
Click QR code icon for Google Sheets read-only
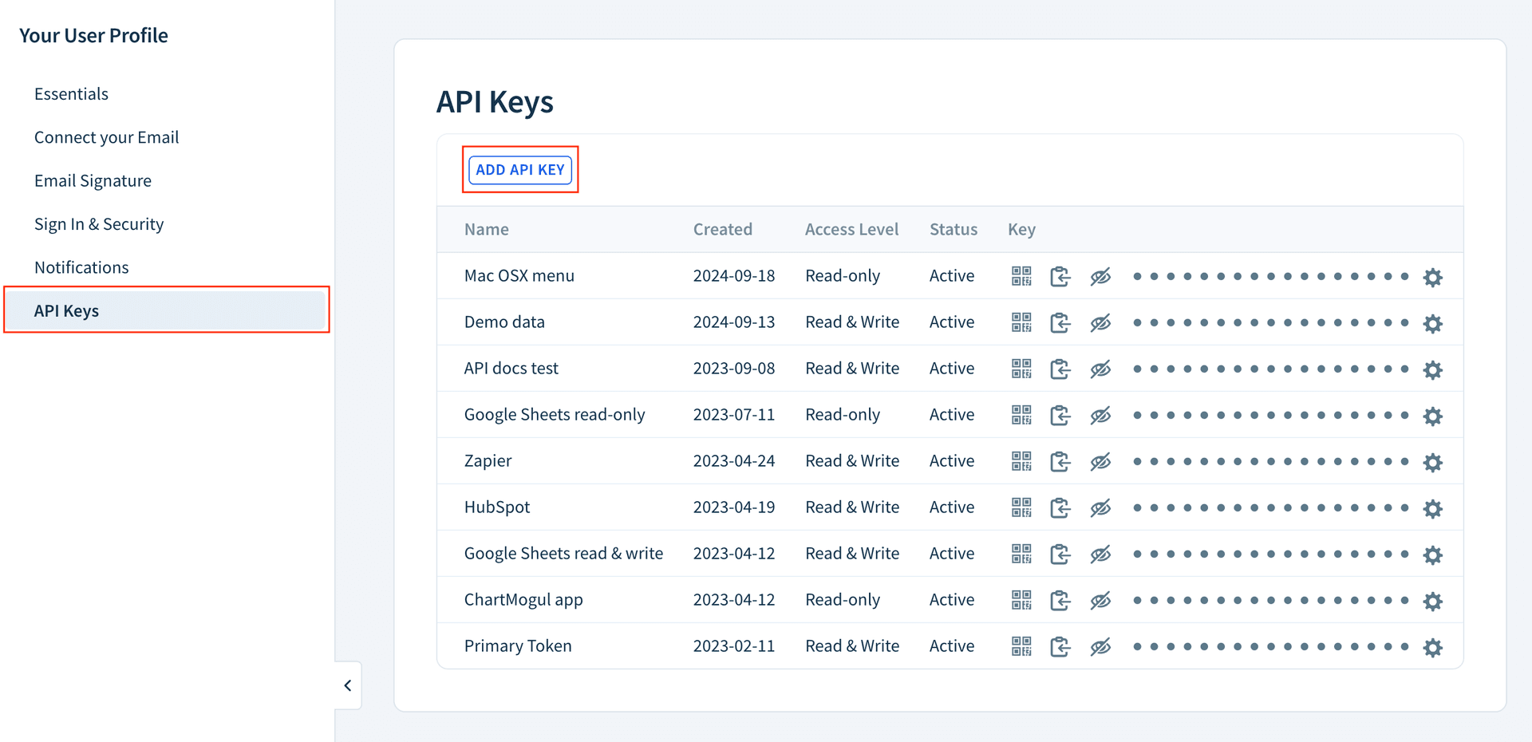[x=1021, y=415]
